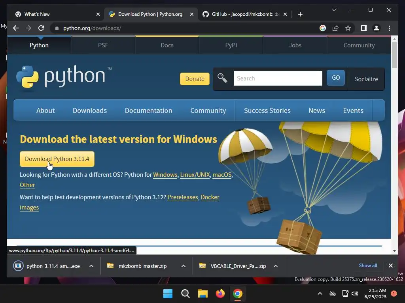Open the Chrome profile avatar
The image size is (405, 303).
coord(377,28)
